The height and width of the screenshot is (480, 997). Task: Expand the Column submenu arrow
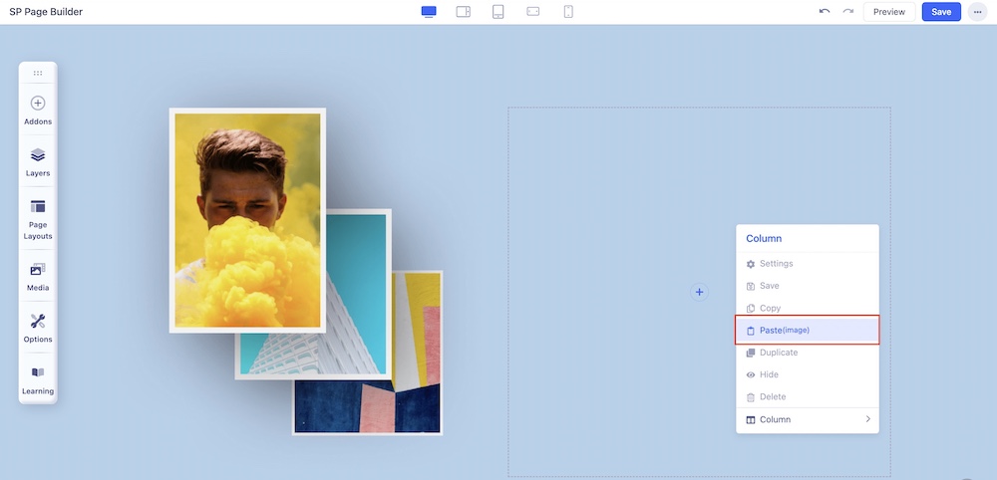click(x=868, y=419)
